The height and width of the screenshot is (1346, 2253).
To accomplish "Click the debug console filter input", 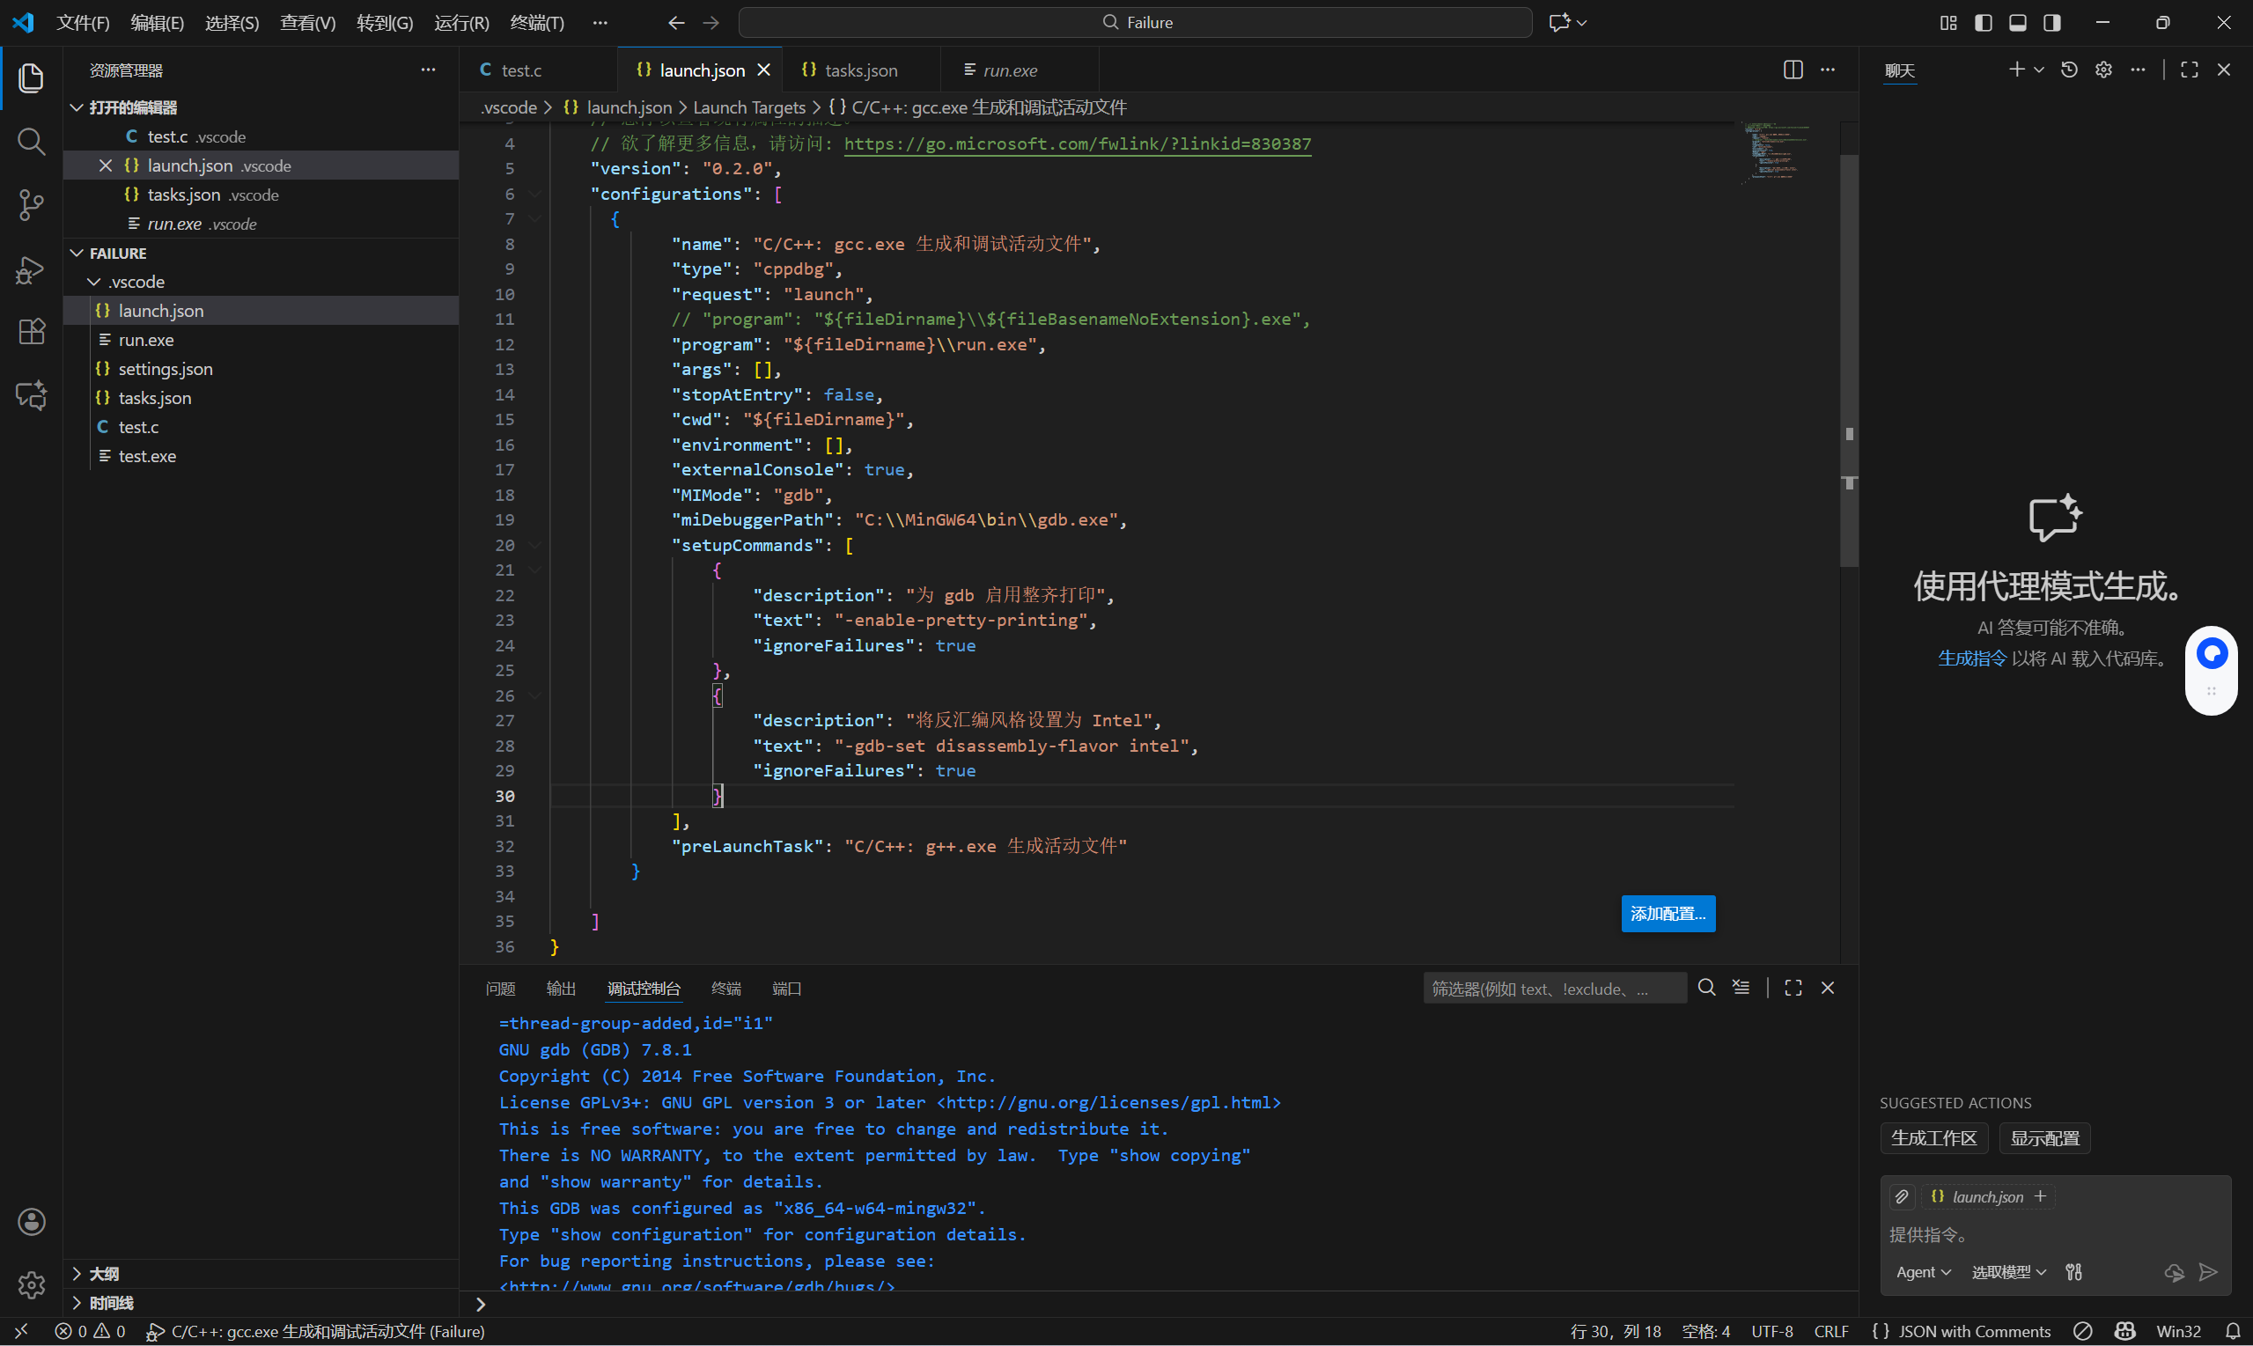I will pos(1553,989).
